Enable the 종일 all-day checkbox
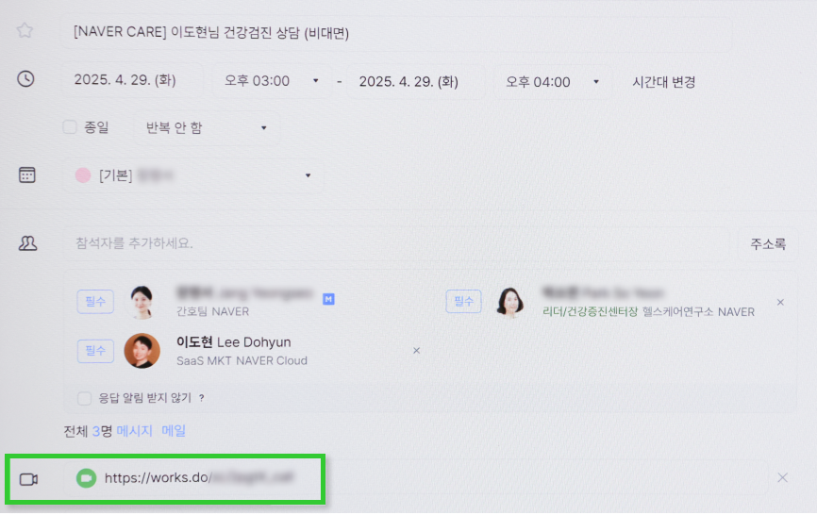 coord(70,127)
